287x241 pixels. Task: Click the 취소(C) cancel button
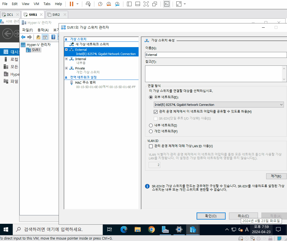tap(243, 216)
